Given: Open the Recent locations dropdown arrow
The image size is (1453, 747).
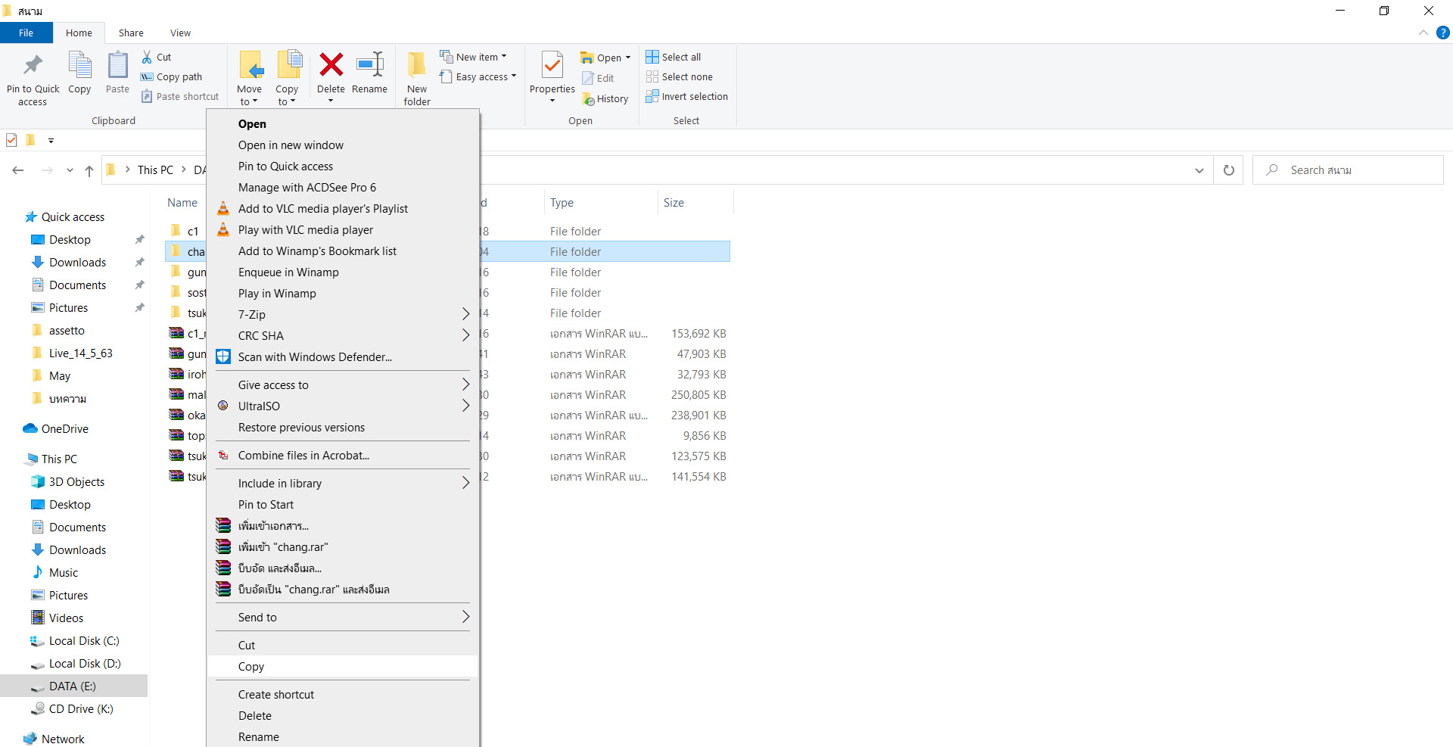Looking at the screenshot, I should point(70,170).
